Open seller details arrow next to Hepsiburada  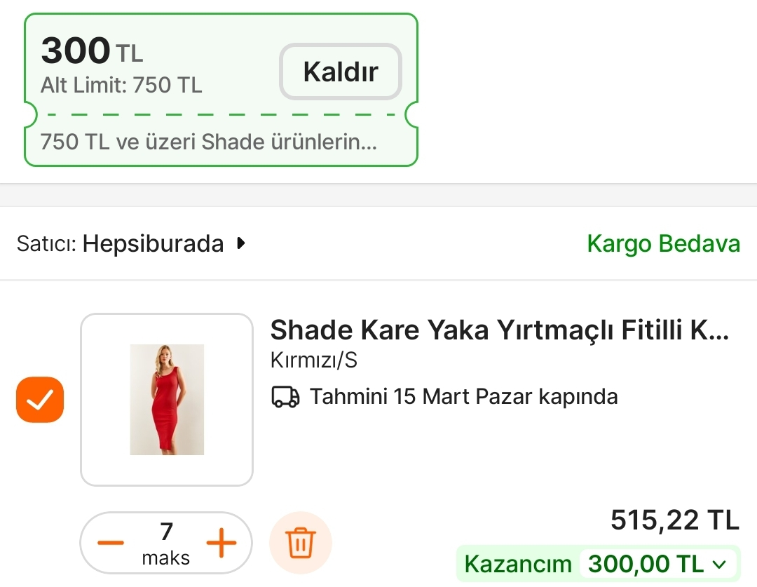coord(241,243)
